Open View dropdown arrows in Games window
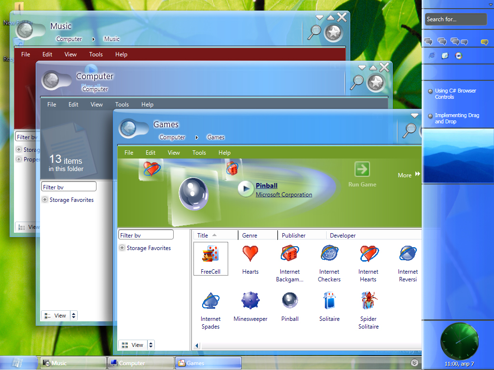The image size is (494, 370). point(151,345)
